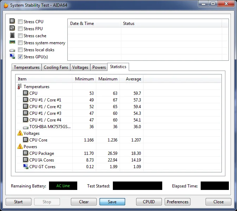Check the Stress system memory option

(20, 43)
